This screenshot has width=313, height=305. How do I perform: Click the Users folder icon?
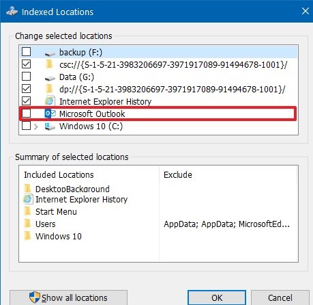(x=27, y=224)
